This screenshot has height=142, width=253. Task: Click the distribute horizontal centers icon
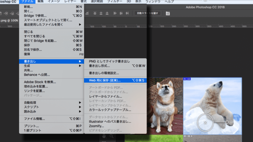pos(121,13)
